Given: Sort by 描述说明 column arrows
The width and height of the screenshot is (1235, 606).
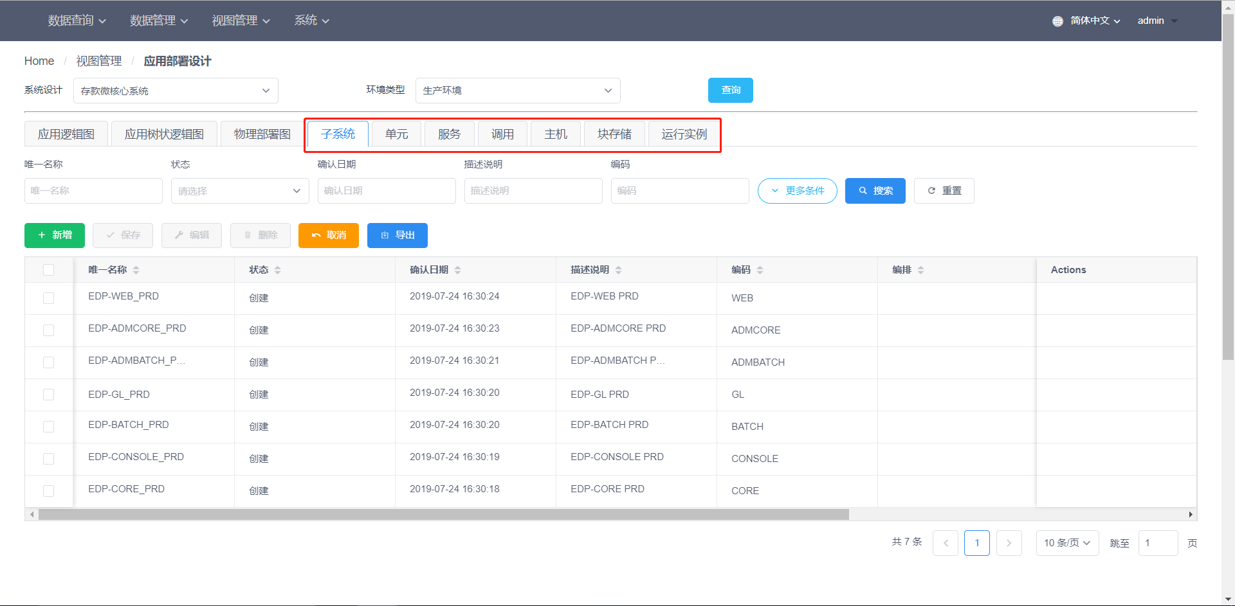Looking at the screenshot, I should [x=618, y=270].
